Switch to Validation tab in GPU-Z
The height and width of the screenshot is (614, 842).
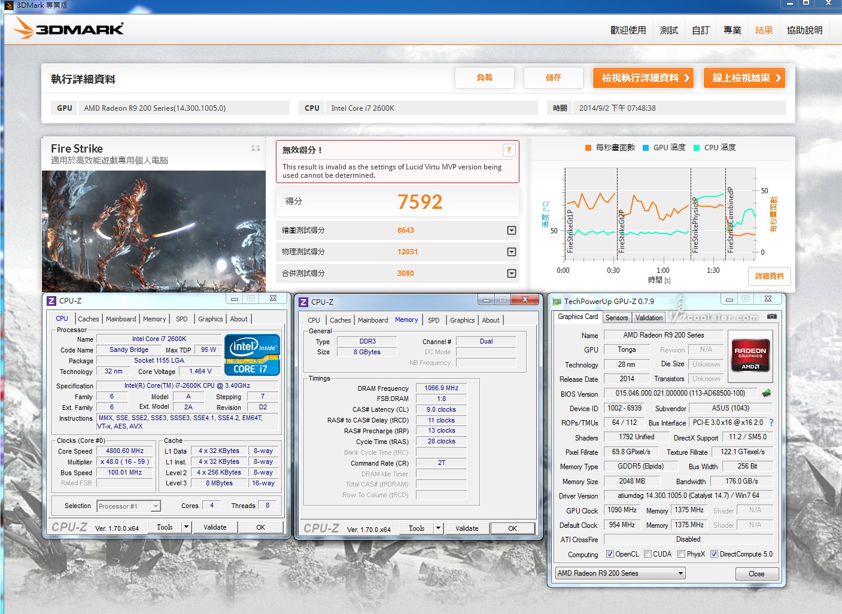(649, 318)
